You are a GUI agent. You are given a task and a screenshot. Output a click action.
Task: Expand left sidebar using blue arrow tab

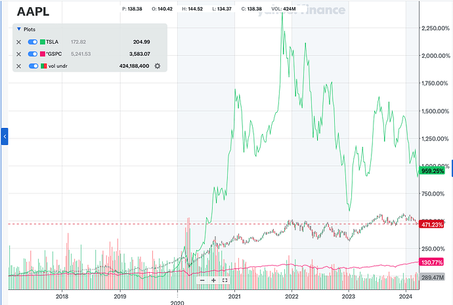(5, 136)
